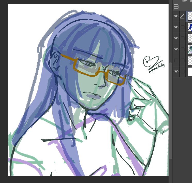Tick edit box of hidden empty layer

click(x=182, y=60)
